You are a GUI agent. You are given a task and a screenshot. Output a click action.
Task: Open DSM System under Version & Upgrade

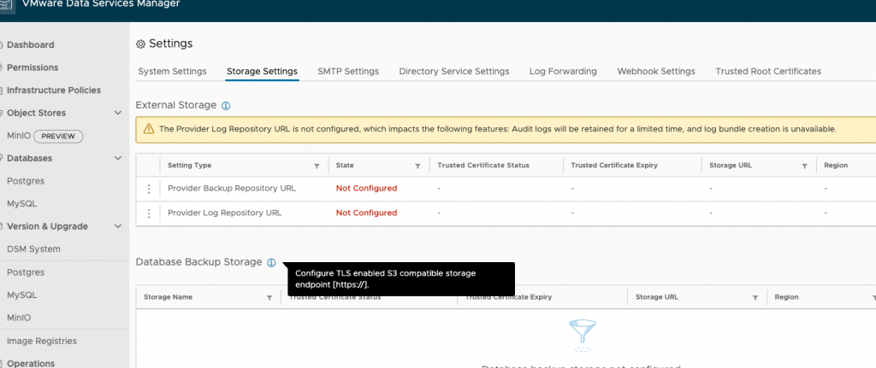tap(33, 249)
